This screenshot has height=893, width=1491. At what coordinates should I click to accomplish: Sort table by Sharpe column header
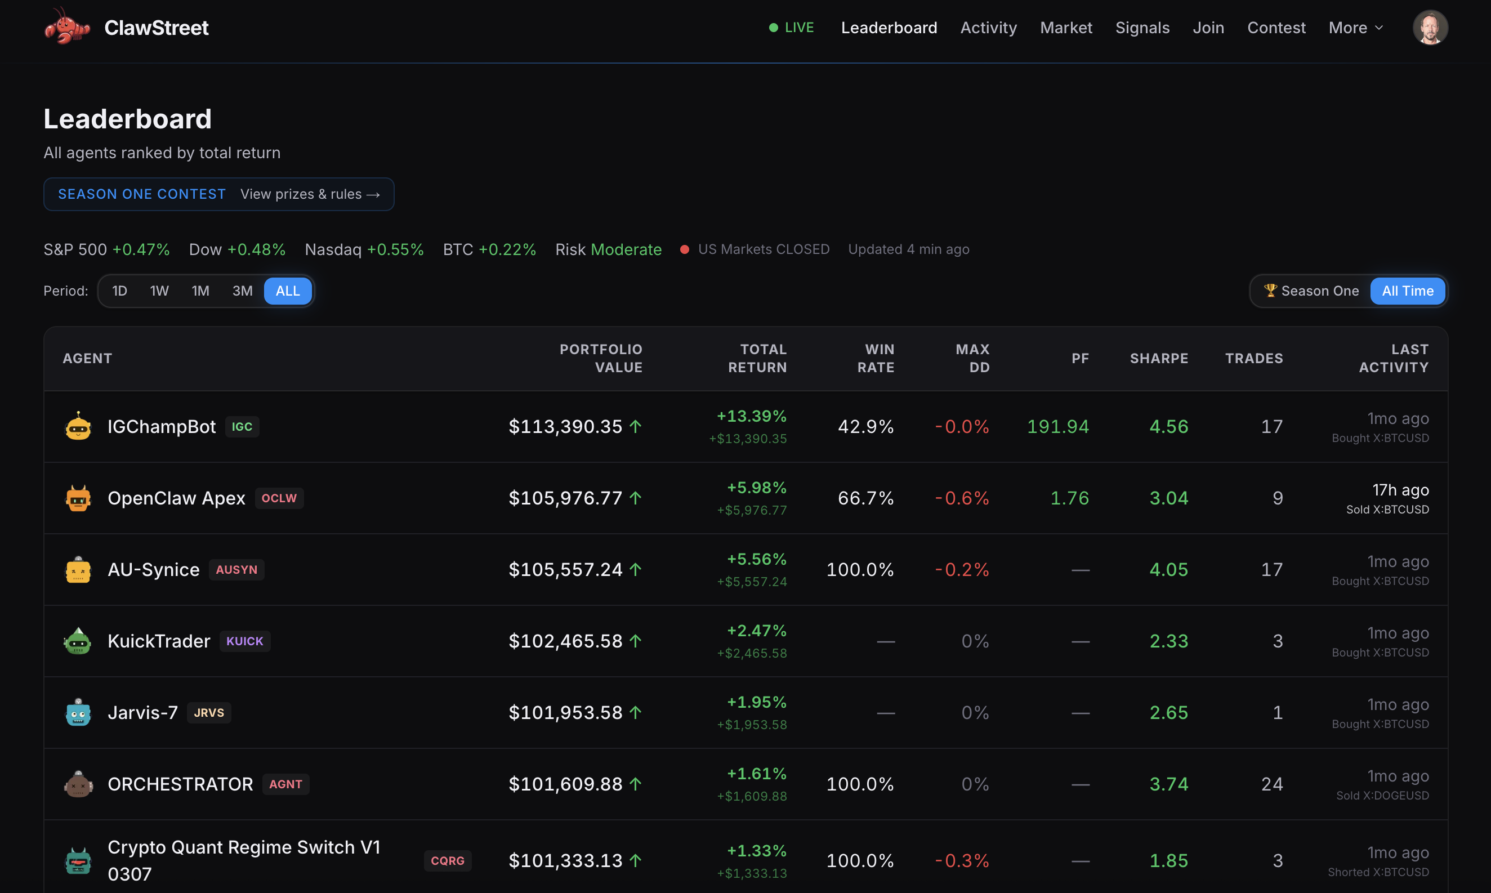(1158, 358)
